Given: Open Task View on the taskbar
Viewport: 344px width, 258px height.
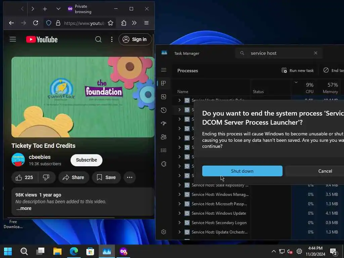Looking at the screenshot, I should 40,251.
